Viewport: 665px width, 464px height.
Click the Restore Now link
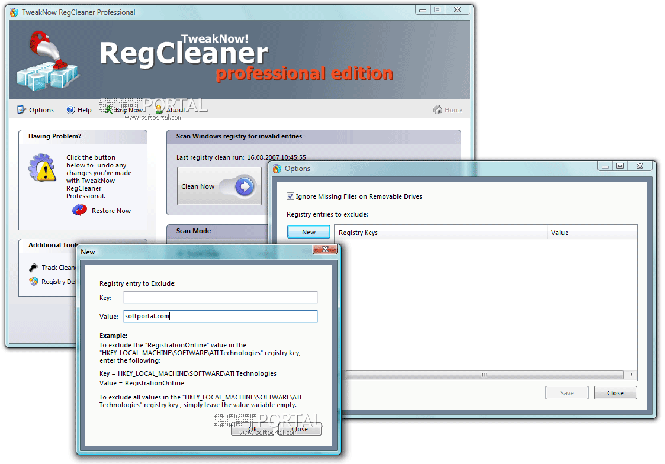point(111,211)
